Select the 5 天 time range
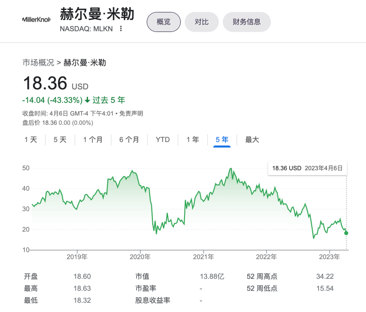 tap(60, 140)
